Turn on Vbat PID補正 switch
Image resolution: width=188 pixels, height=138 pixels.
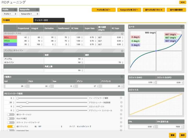pyautogui.click(x=11, y=118)
